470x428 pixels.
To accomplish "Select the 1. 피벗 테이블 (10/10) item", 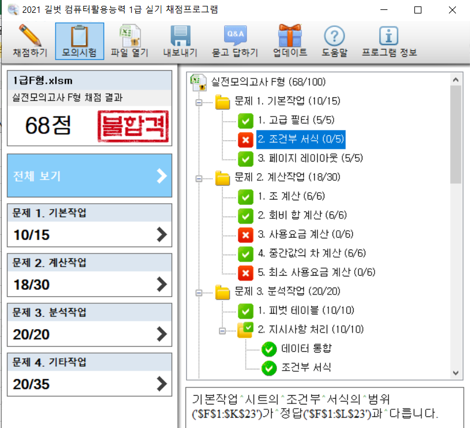I will pos(306,310).
